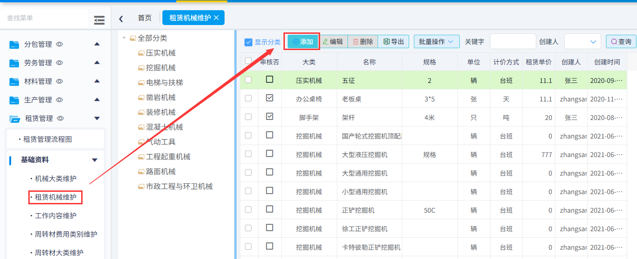Screen dimensions: 637x259
Task: Click the folder icon next to 压实机械
Action: [x=141, y=53]
